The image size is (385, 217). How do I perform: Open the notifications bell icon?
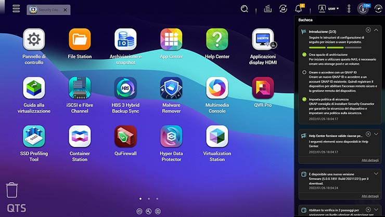point(299,8)
